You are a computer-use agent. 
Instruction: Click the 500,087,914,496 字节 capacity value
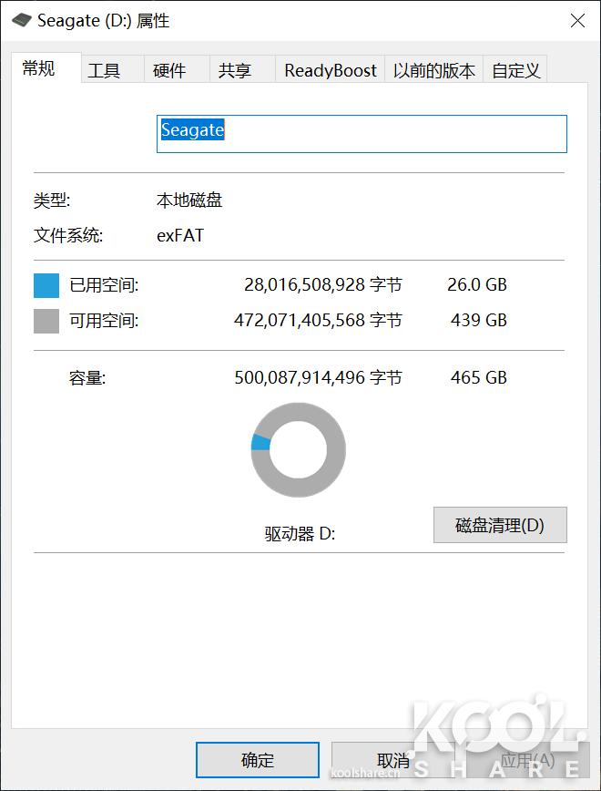pos(318,377)
